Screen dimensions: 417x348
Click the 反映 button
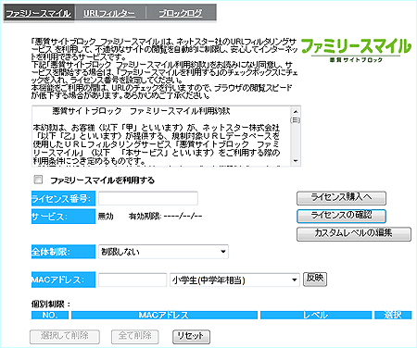point(315,279)
